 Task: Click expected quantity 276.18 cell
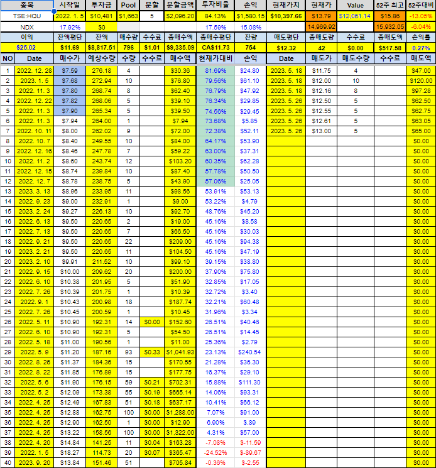tap(102, 71)
